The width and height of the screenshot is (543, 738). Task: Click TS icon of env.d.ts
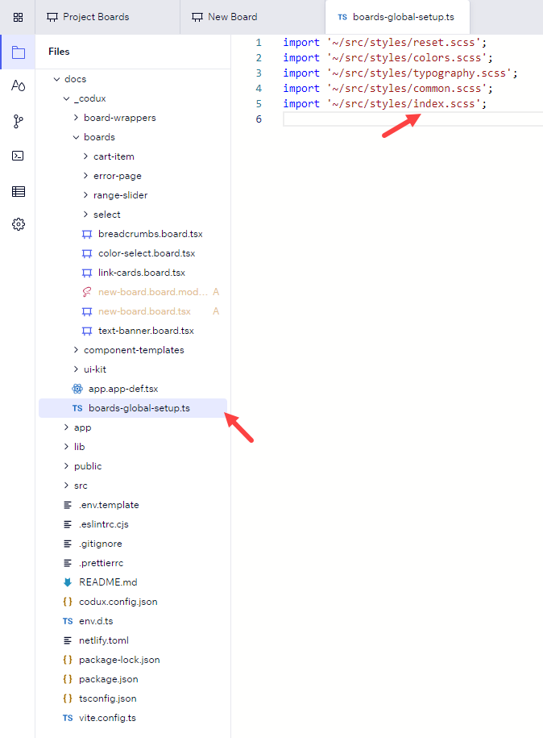pyautogui.click(x=68, y=621)
